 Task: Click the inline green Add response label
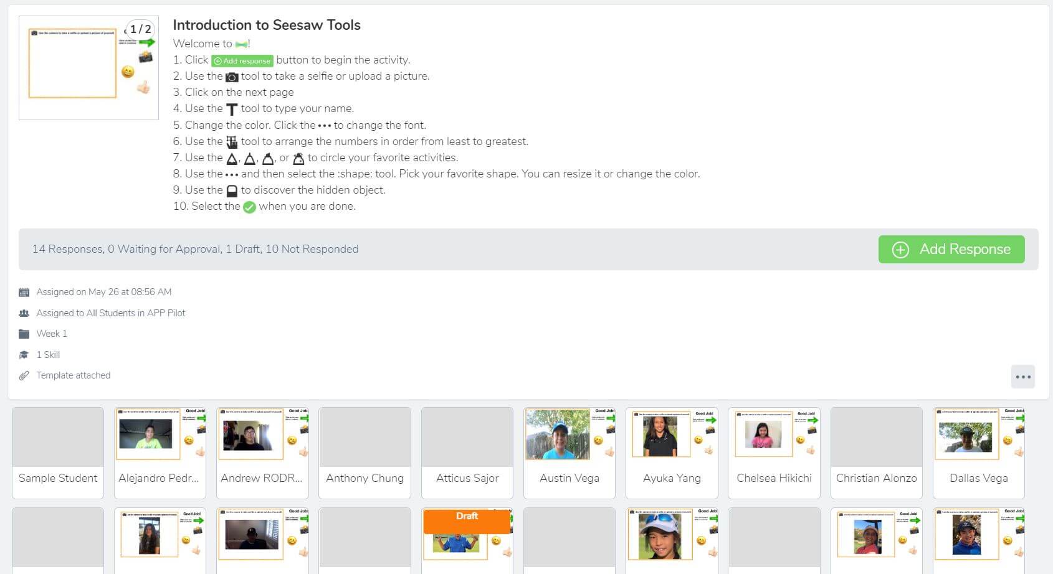pos(242,61)
